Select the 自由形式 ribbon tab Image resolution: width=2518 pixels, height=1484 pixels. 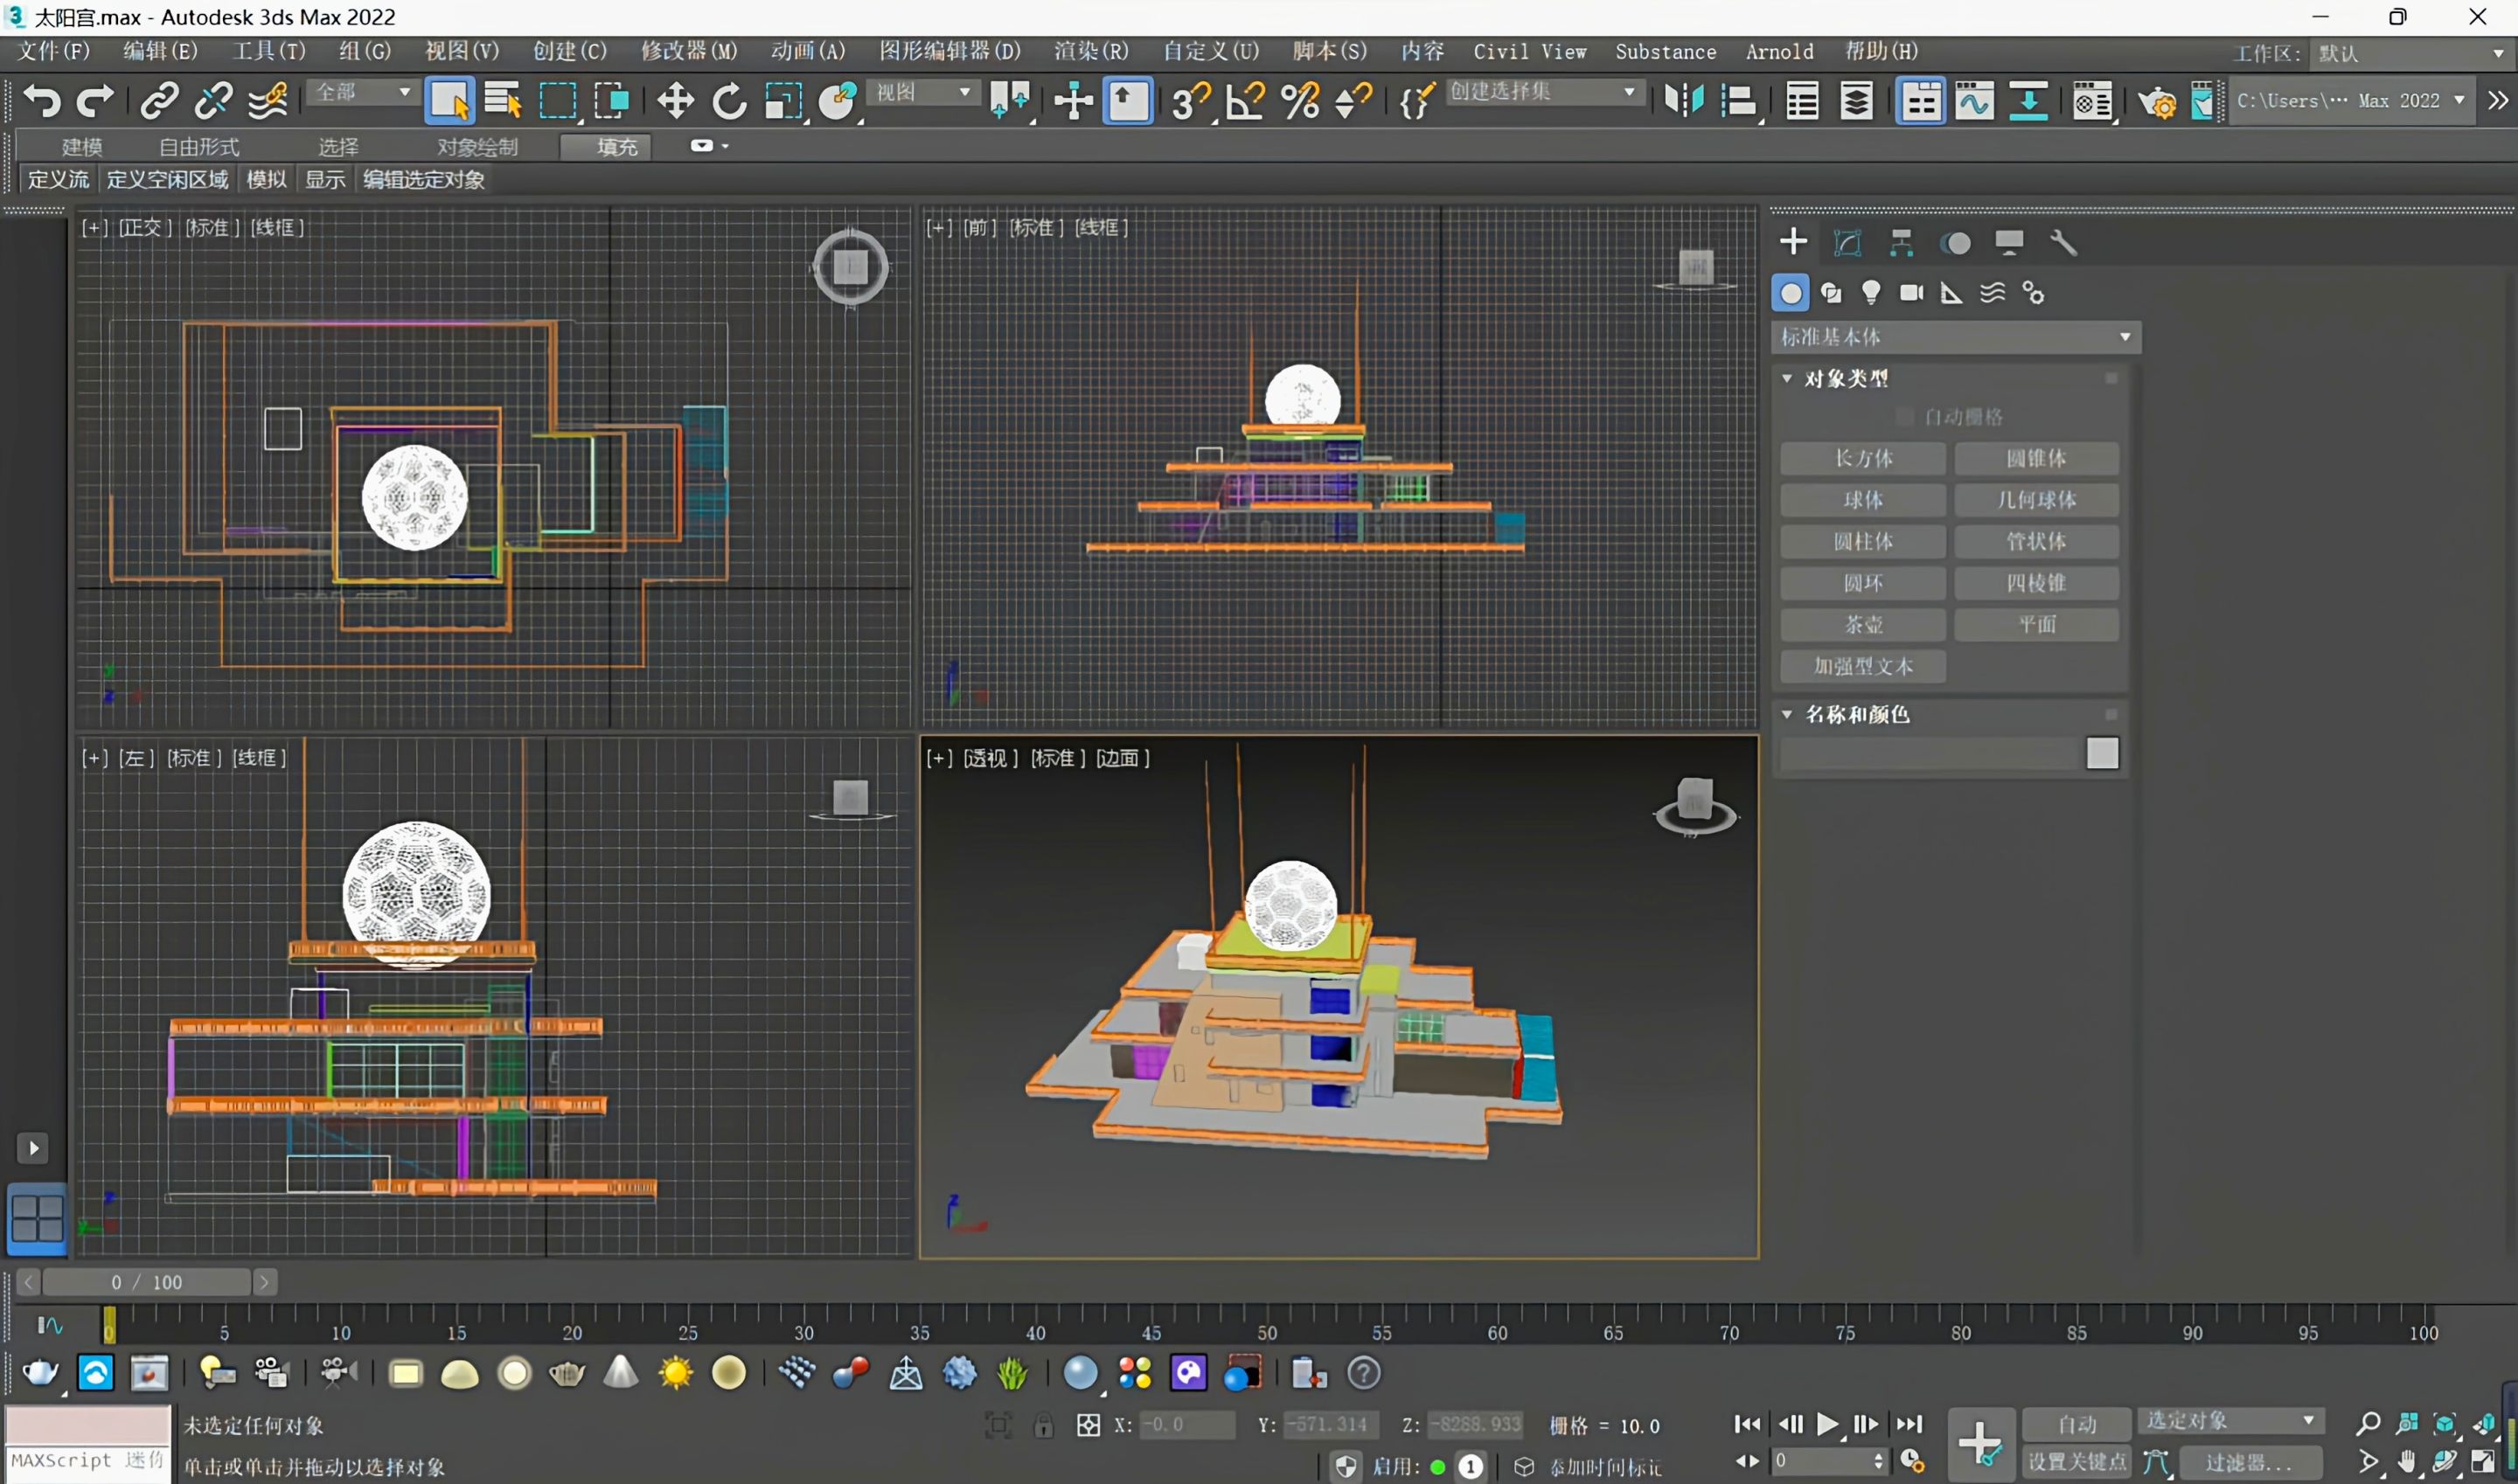tap(199, 147)
